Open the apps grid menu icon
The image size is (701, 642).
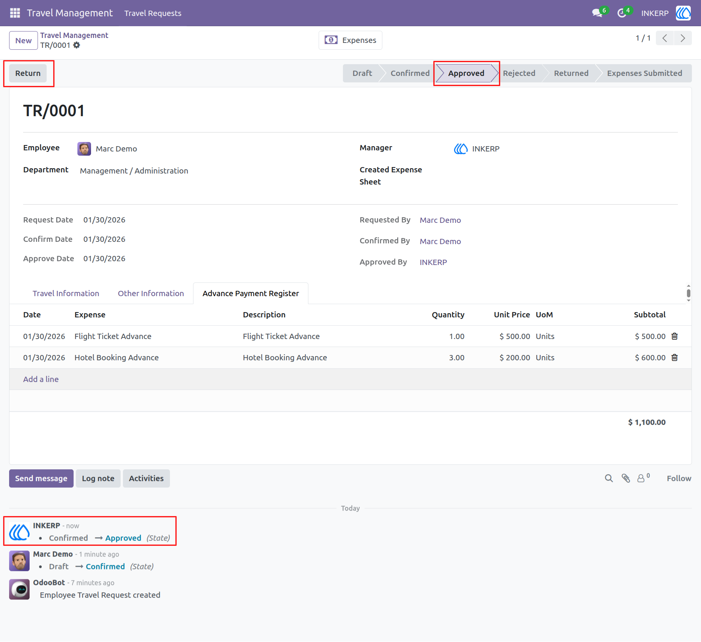(x=15, y=13)
